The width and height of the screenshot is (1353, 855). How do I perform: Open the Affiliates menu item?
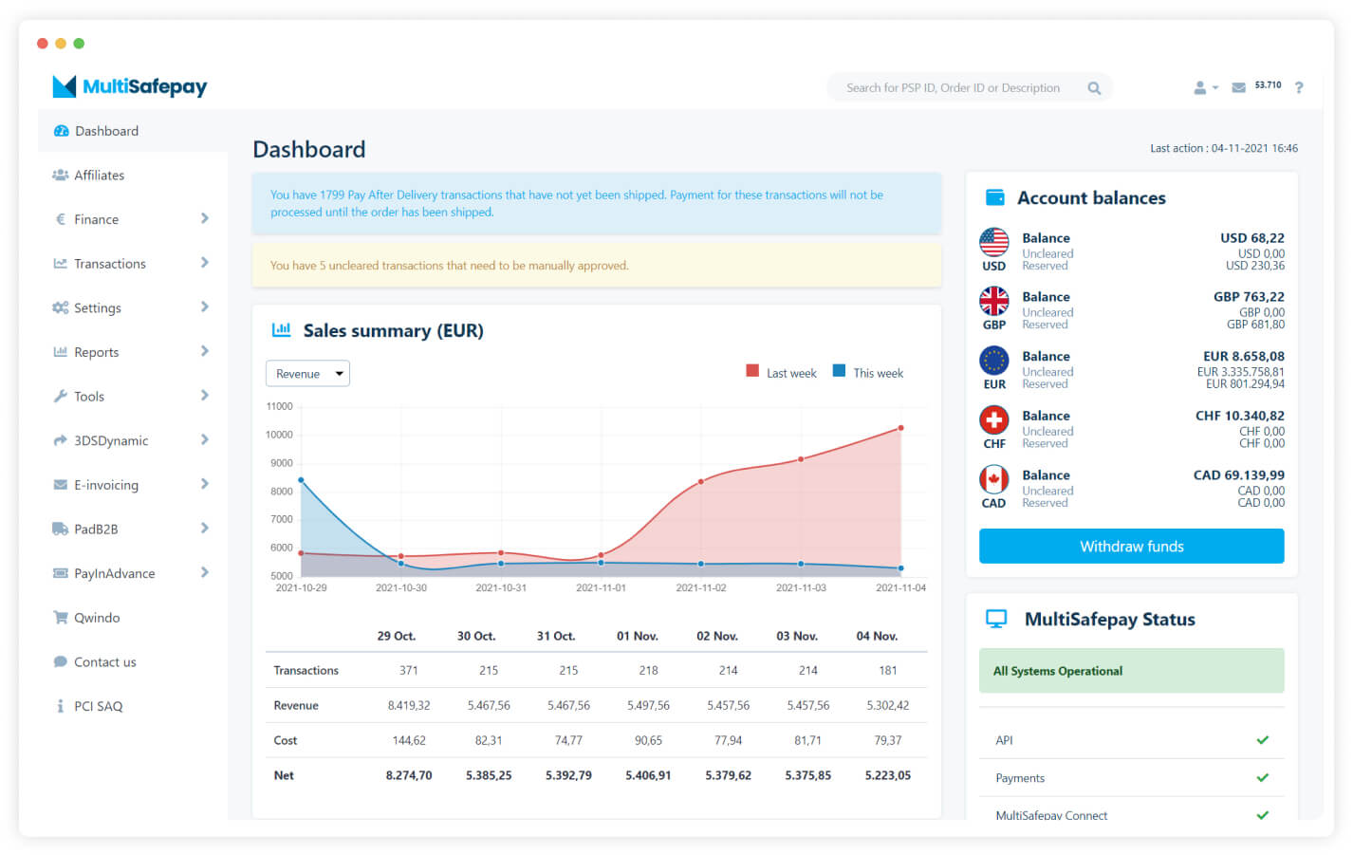click(133, 175)
